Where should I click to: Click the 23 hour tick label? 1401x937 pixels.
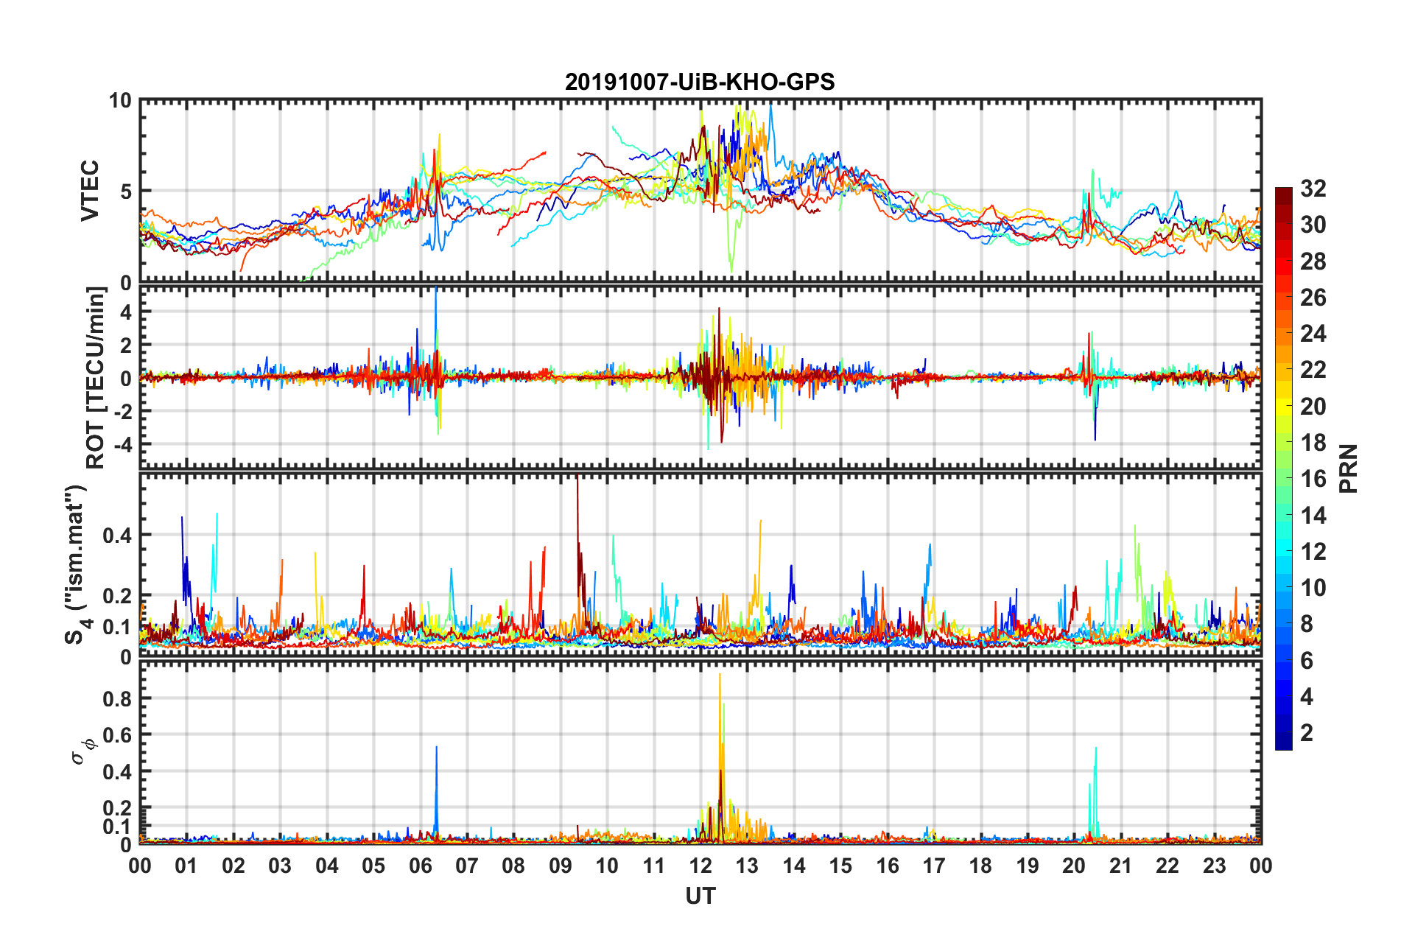tap(1215, 866)
